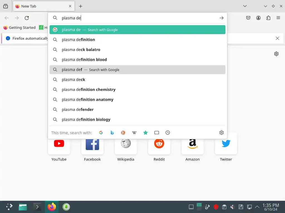
Task: Expand the hidden system tray icons
Action: pyautogui.click(x=257, y=207)
